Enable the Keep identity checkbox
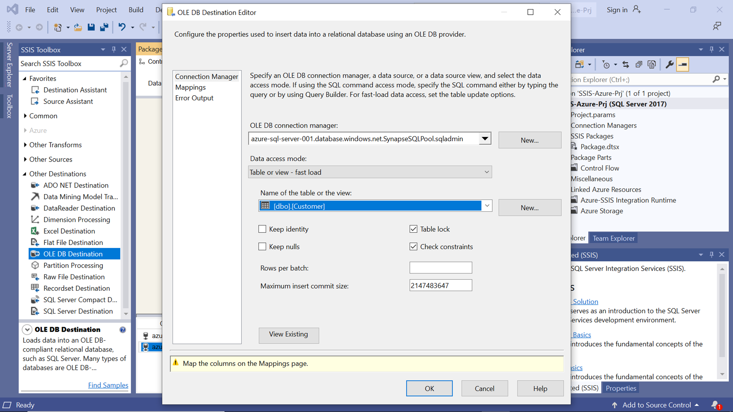733x412 pixels. click(262, 229)
